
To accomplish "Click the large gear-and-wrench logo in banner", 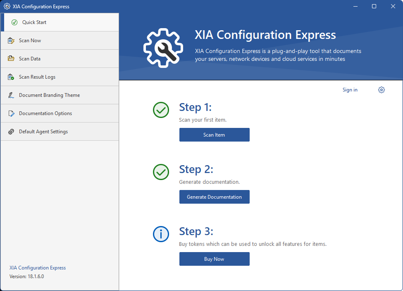I will point(163,48).
